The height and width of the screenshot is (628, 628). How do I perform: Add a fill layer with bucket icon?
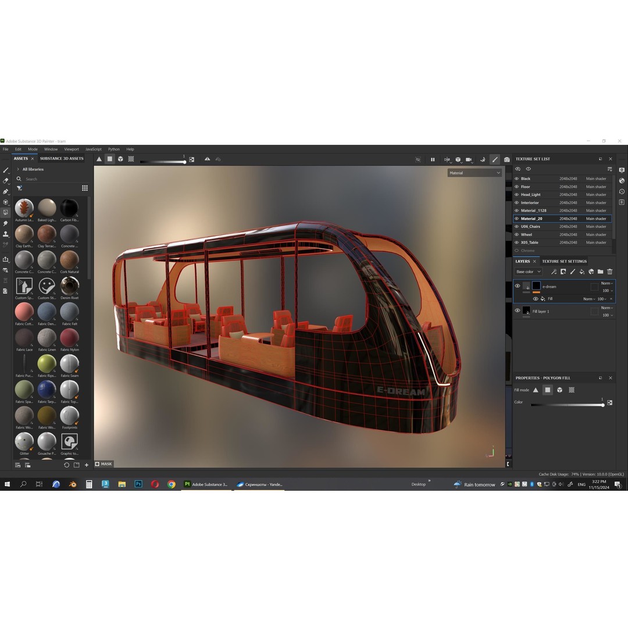pos(581,272)
